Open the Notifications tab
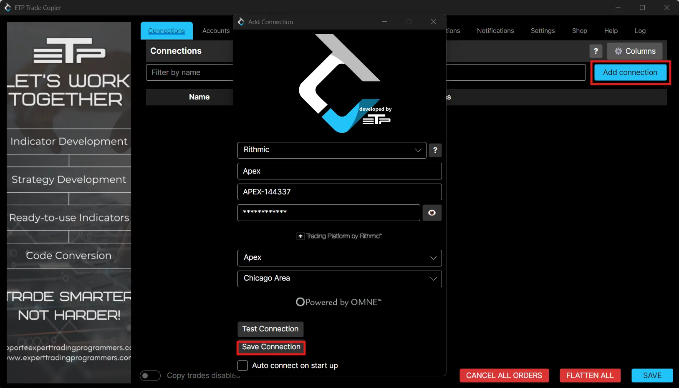 [495, 31]
